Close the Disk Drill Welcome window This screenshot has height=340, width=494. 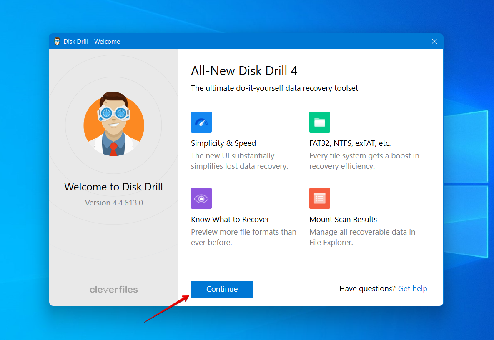coord(434,41)
